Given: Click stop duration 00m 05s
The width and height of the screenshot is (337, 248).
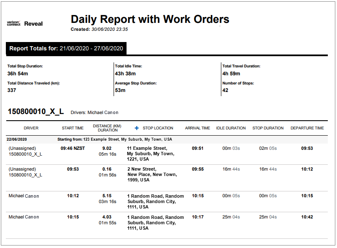Looking at the screenshot, I should pyautogui.click(x=268, y=196).
